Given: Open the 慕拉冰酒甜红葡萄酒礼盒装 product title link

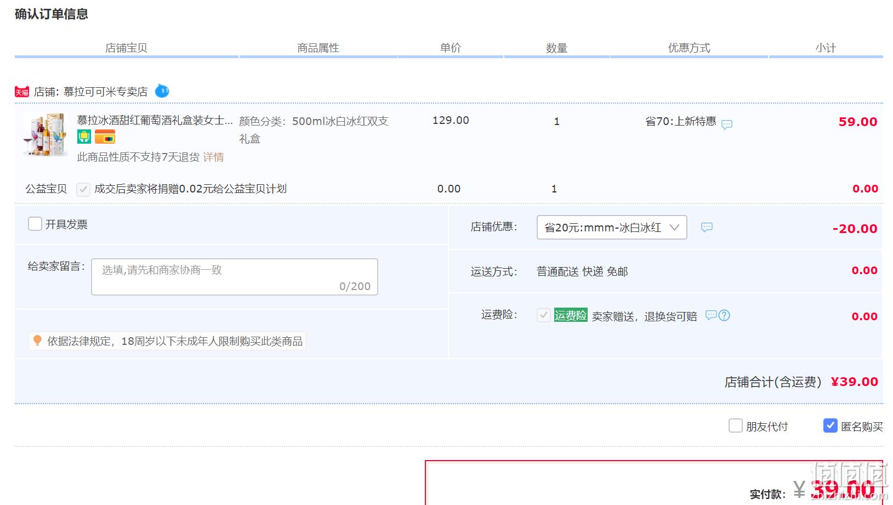Looking at the screenshot, I should [x=155, y=120].
